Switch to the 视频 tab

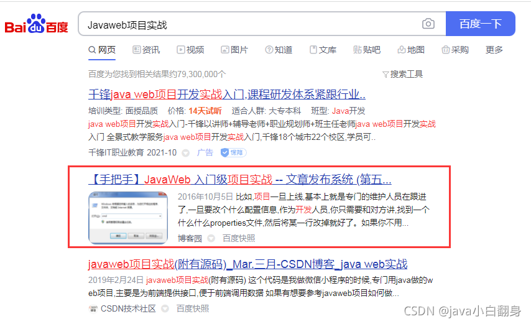click(x=190, y=50)
